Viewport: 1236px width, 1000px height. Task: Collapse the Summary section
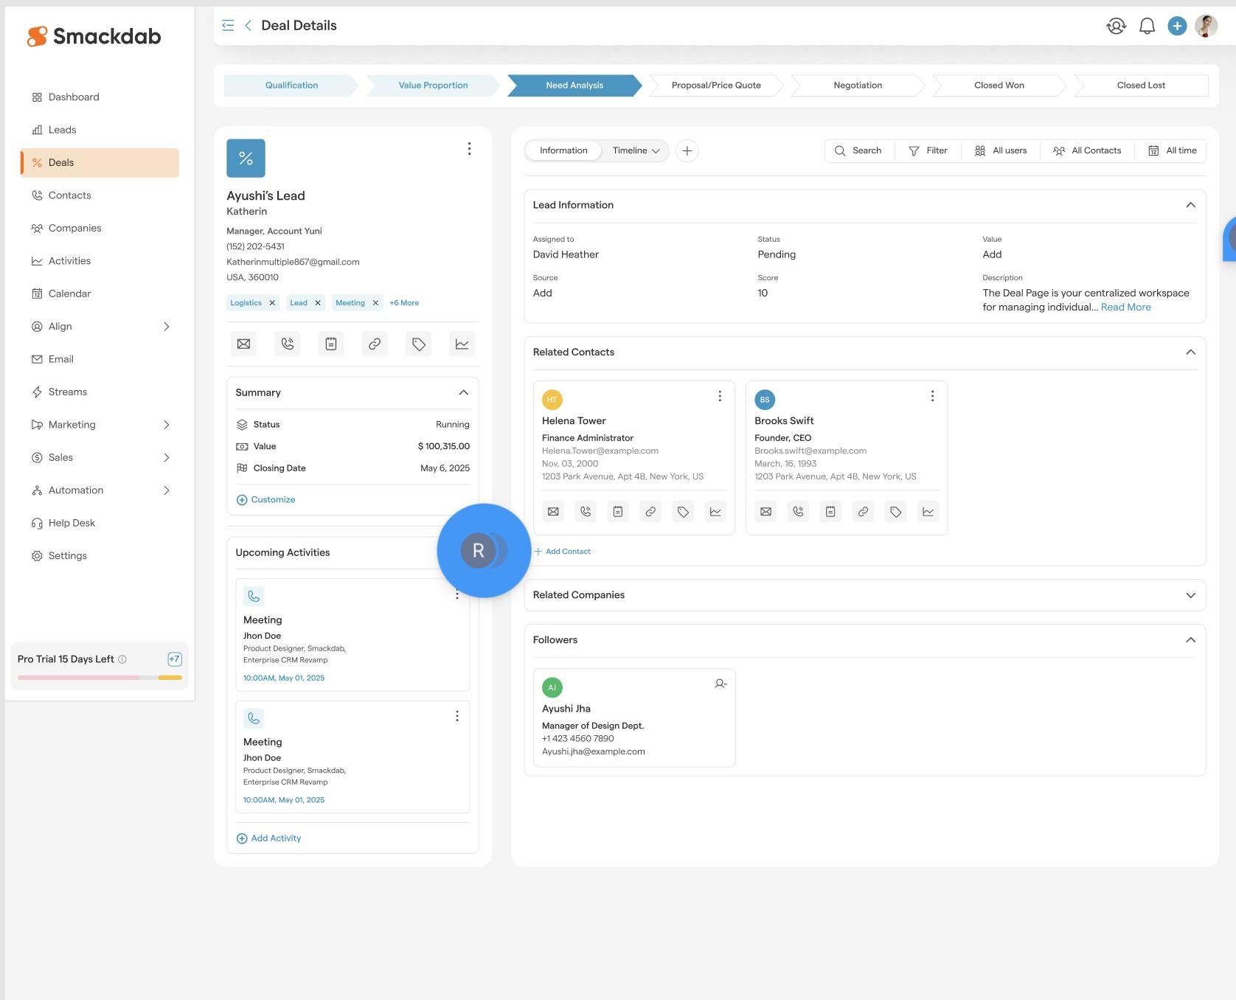point(463,392)
